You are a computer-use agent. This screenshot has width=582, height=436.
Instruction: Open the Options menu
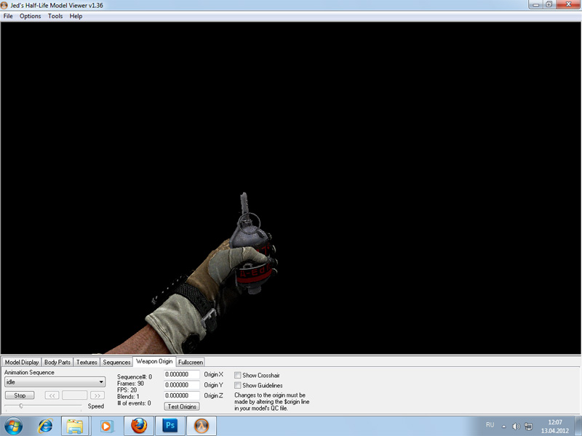coord(31,16)
